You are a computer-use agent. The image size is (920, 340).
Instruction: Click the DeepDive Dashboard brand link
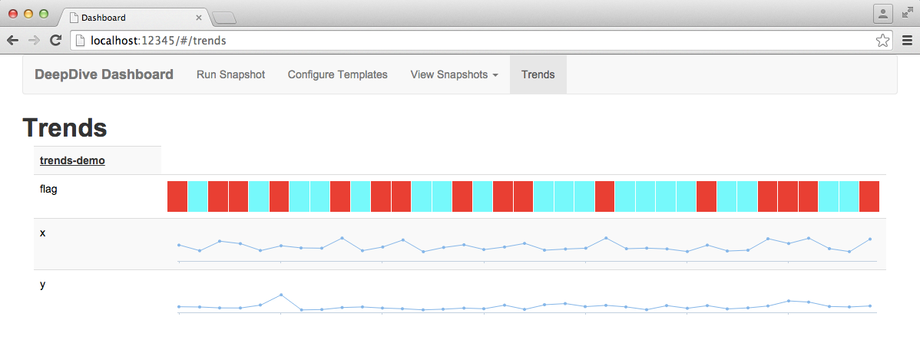(104, 74)
